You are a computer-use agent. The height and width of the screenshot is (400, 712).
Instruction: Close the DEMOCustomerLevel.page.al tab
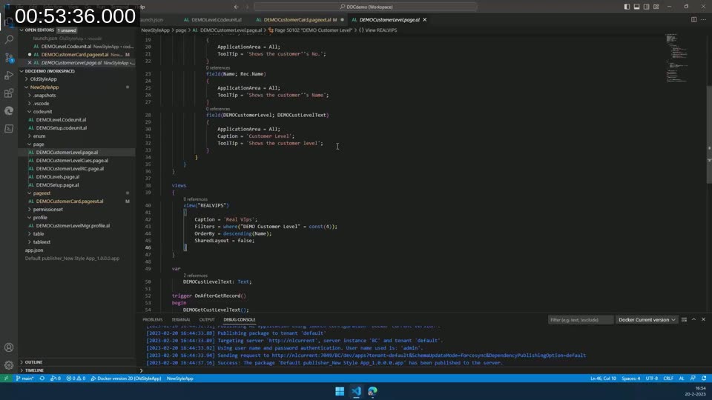pyautogui.click(x=424, y=19)
